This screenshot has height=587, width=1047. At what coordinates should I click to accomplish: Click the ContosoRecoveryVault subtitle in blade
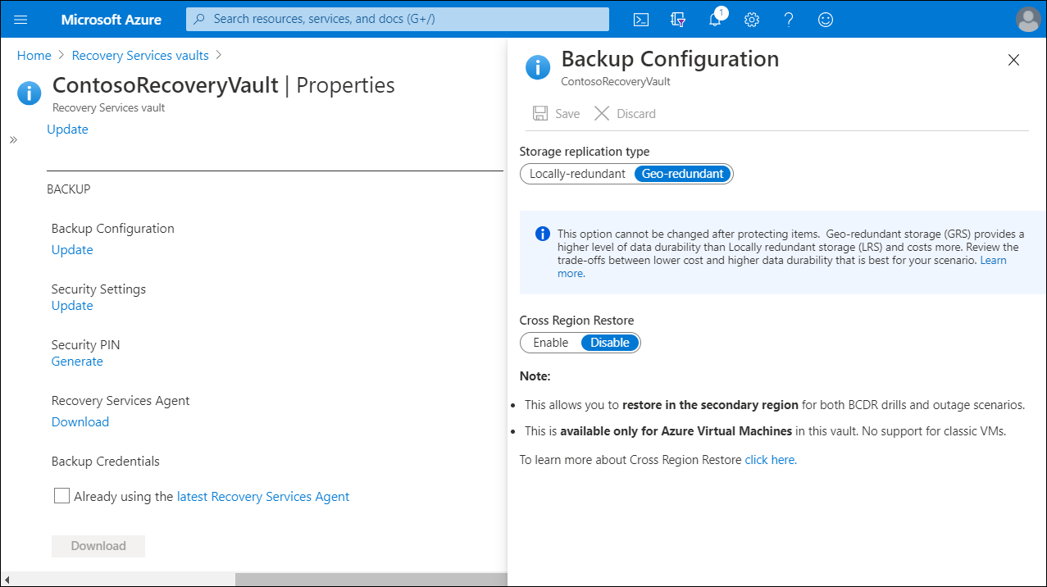tap(616, 82)
